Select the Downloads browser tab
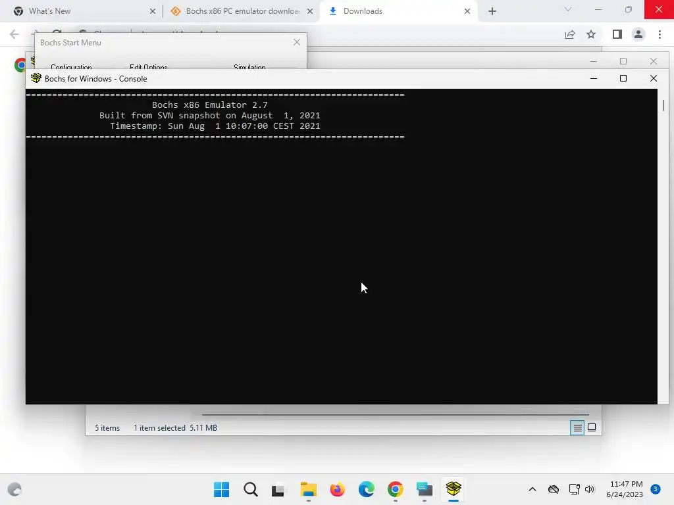Viewport: 674px width, 505px height. pyautogui.click(x=400, y=11)
